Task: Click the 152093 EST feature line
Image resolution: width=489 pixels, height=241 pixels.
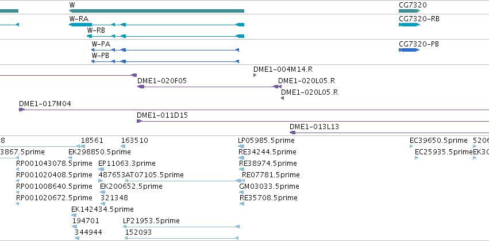Action: (x=182, y=238)
